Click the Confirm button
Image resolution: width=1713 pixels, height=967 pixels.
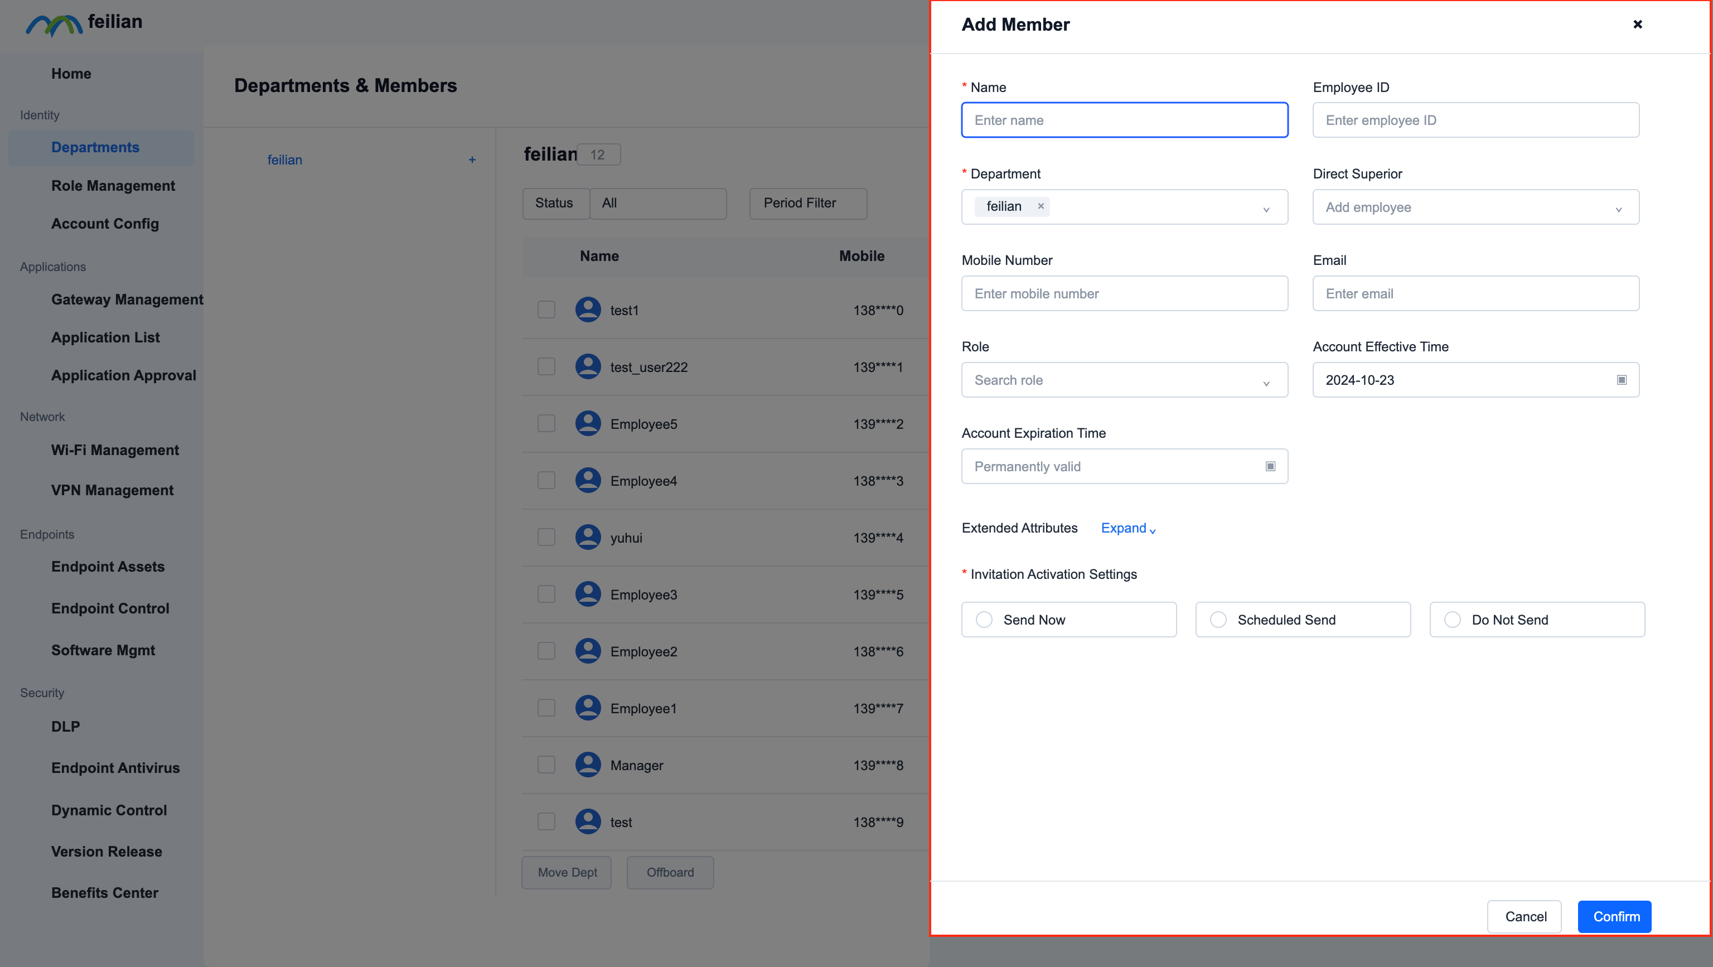click(1614, 916)
